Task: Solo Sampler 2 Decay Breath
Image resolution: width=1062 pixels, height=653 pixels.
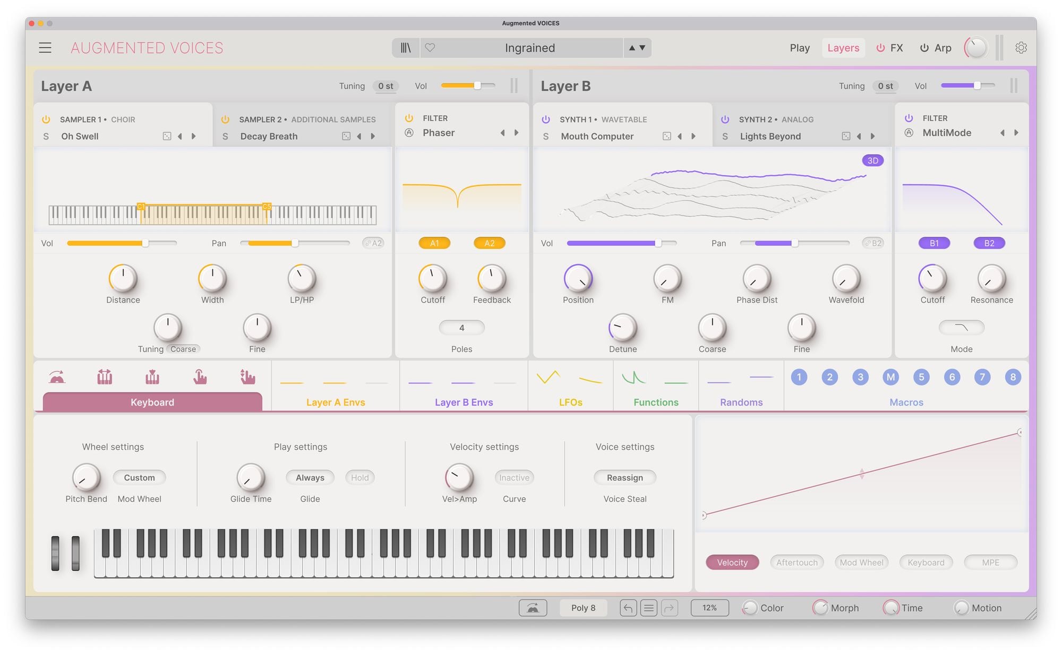Action: point(225,136)
